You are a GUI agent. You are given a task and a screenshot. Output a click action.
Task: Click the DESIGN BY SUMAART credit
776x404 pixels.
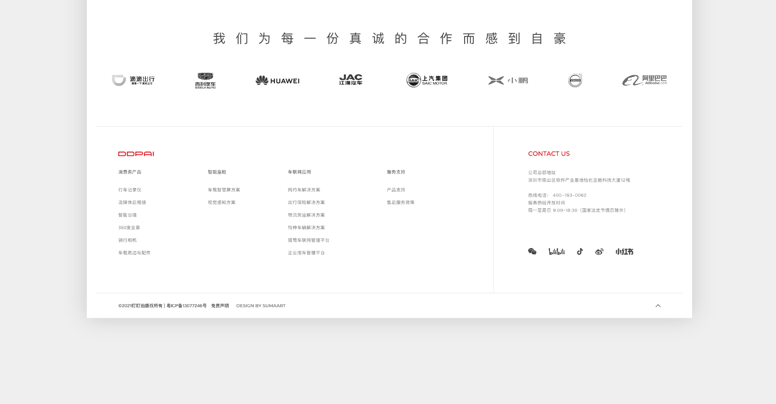(x=261, y=306)
